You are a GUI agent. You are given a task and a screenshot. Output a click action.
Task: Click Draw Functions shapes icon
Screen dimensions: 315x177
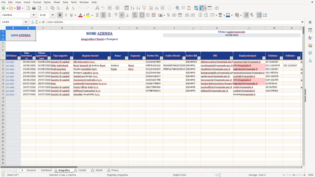pos(217,8)
